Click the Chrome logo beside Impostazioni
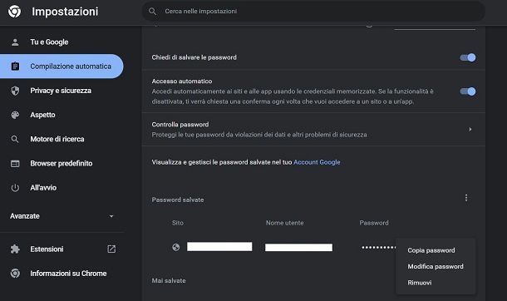Screen dimensions: 507x301 tap(15, 12)
